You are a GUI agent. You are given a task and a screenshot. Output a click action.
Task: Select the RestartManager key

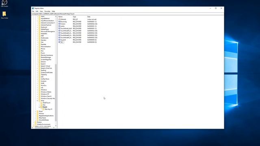(x=46, y=57)
